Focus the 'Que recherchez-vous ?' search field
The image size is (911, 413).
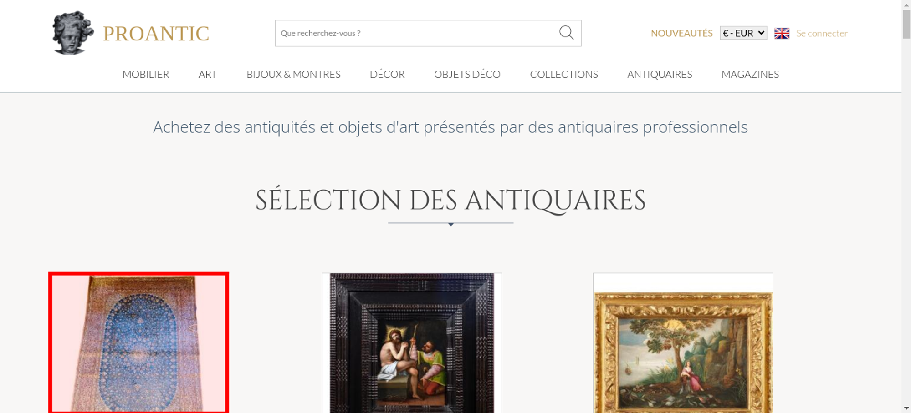point(415,33)
